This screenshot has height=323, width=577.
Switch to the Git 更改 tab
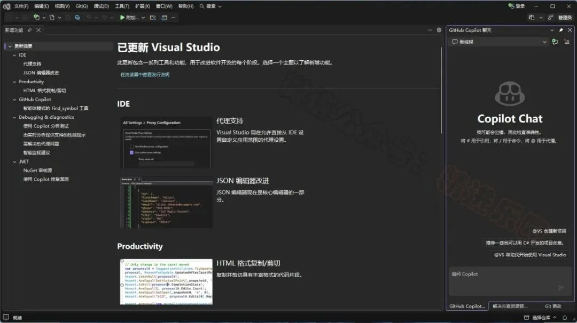tap(553, 306)
